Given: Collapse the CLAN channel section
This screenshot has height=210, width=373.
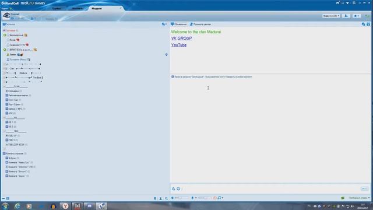Looking at the screenshot, I should coord(4,86).
